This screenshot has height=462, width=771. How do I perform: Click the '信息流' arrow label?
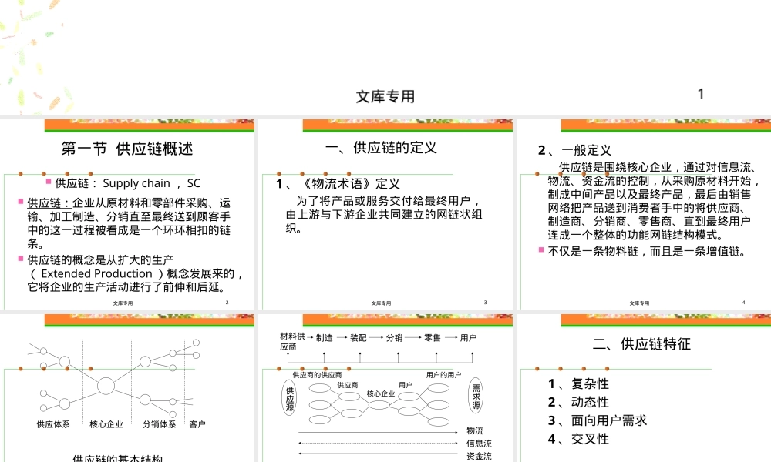[x=479, y=444]
